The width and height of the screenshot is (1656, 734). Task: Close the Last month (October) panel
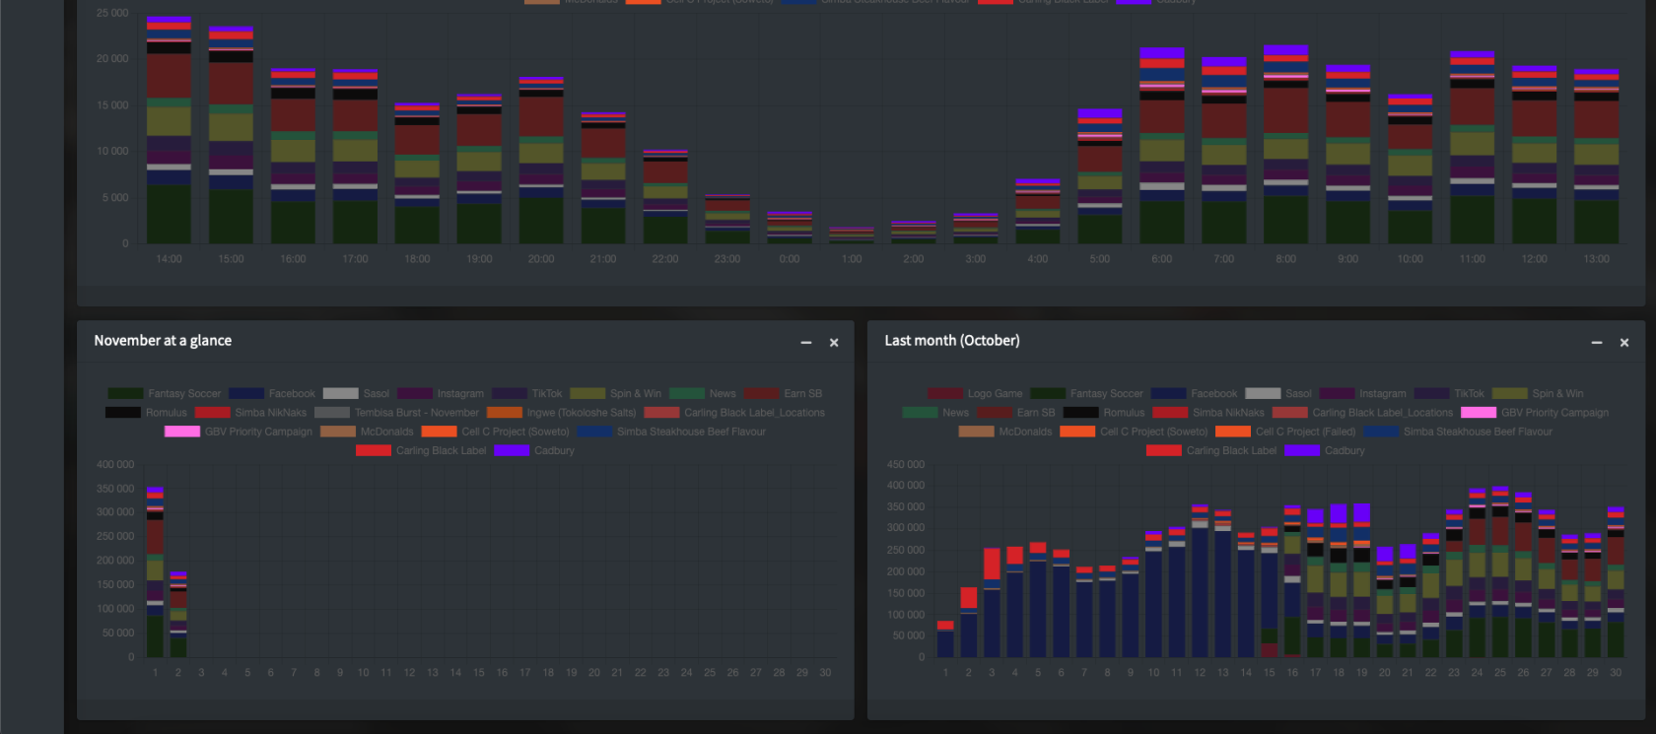click(1624, 343)
